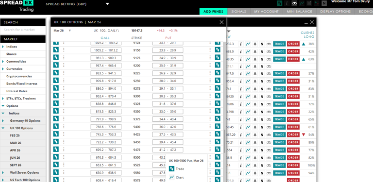Image resolution: width=373 pixels, height=182 pixels.
Task: Collapse UK 100 Options
Action: click(x=3, y=128)
